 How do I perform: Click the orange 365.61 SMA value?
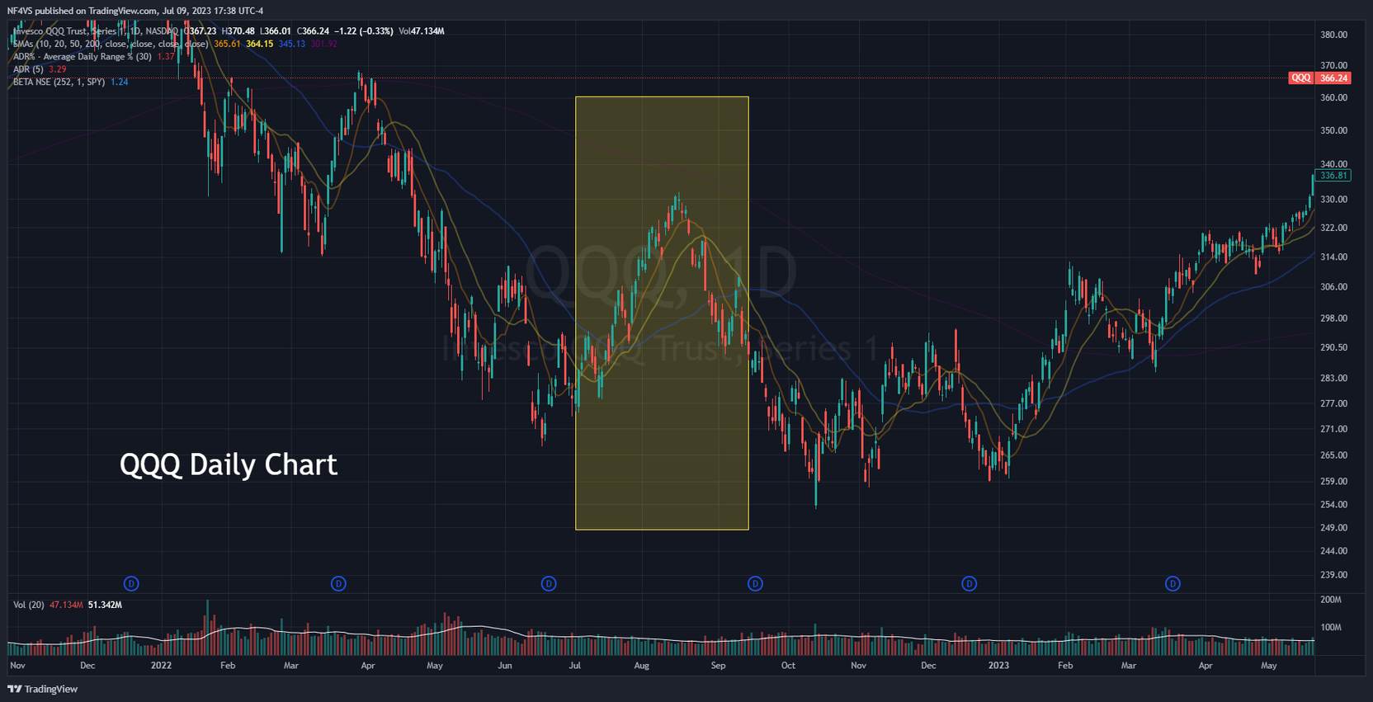(x=227, y=44)
